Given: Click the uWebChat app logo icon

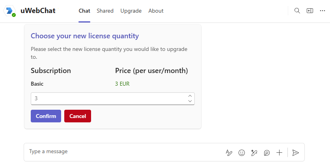Looking at the screenshot, I should point(10,11).
